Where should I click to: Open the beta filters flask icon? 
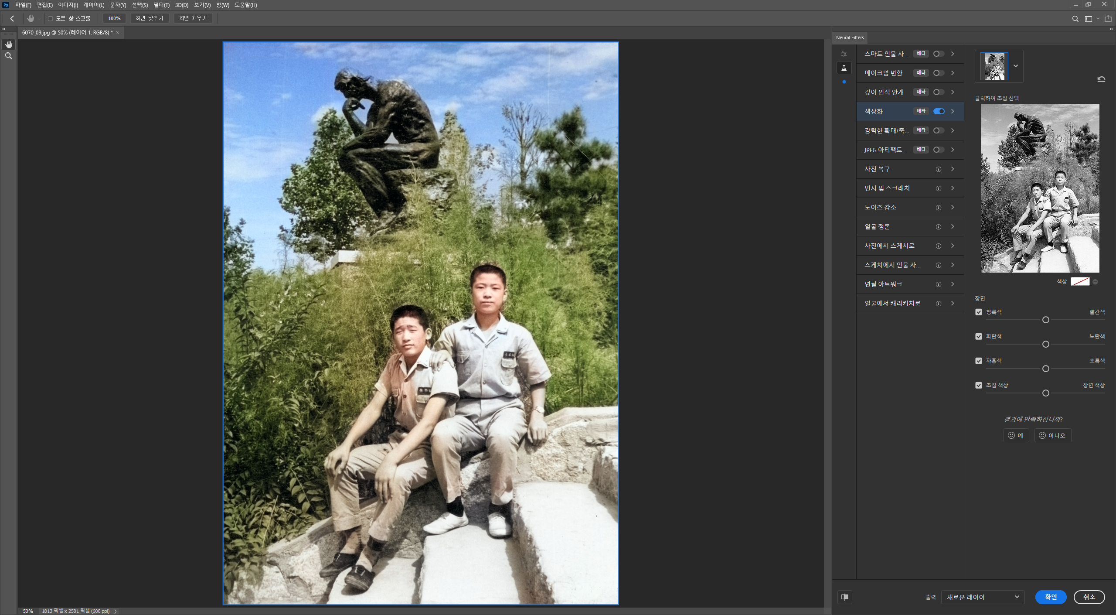click(x=844, y=68)
